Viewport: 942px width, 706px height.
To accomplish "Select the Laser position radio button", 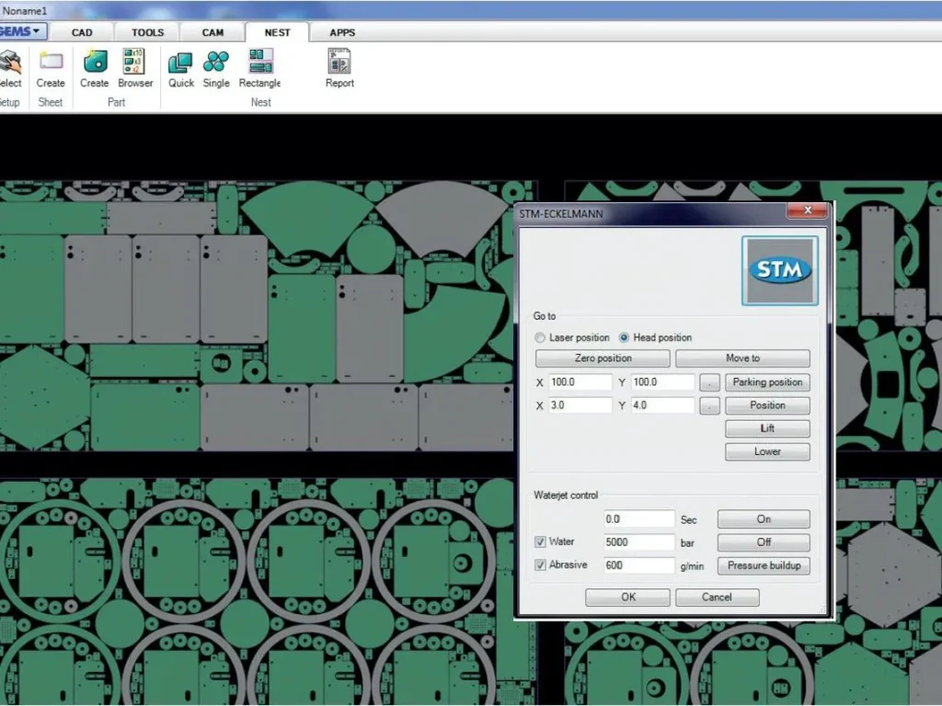I will coord(541,336).
